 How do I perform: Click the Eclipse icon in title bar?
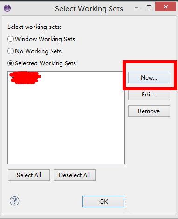[7, 8]
